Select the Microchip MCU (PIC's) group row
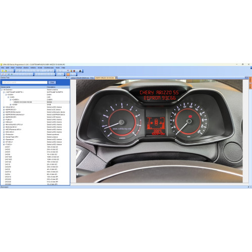The height and width of the screenshot is (252, 252). tap(35, 124)
